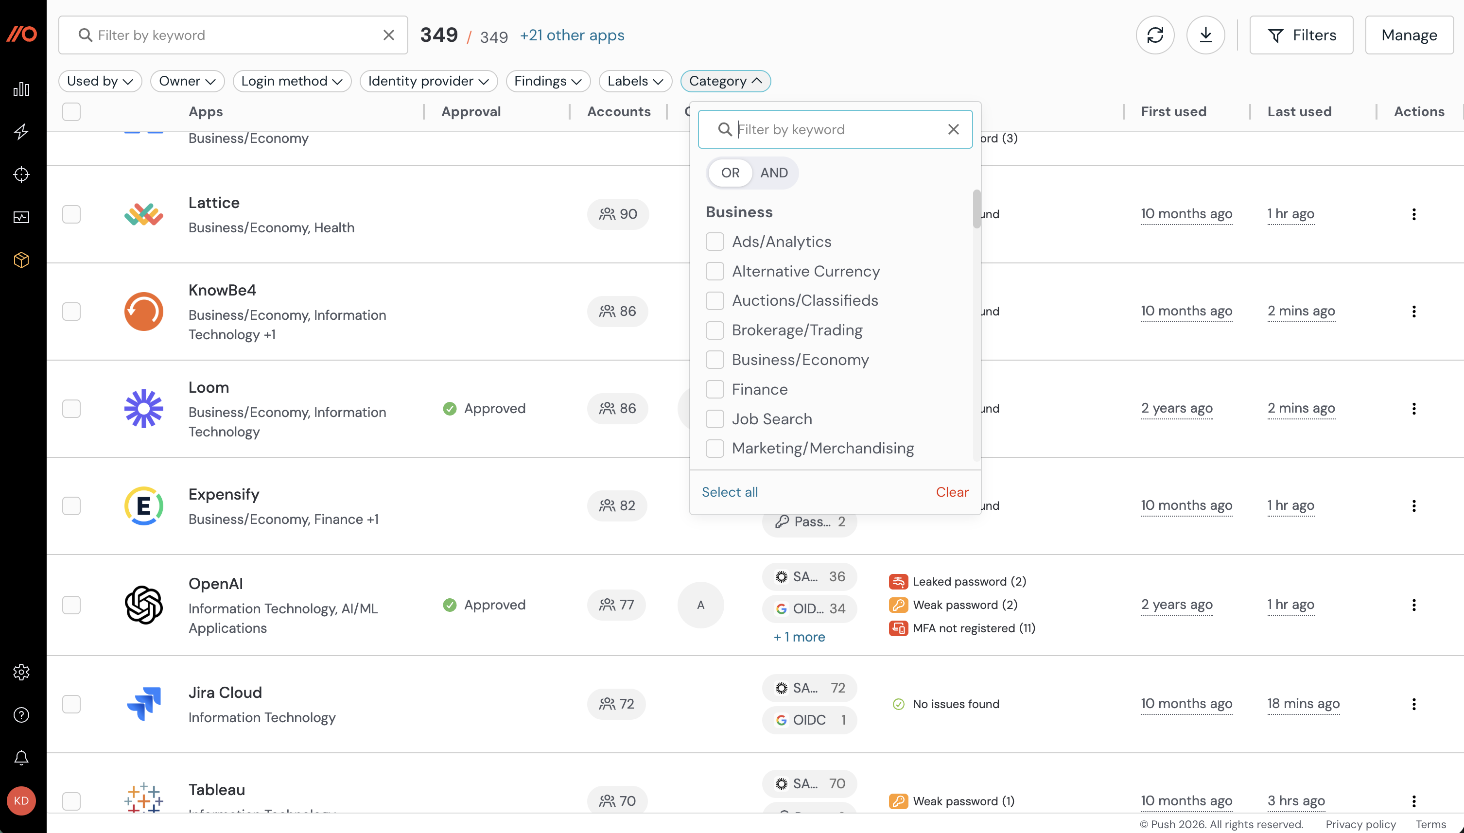
Task: Check the Finance category checkbox
Action: [715, 389]
